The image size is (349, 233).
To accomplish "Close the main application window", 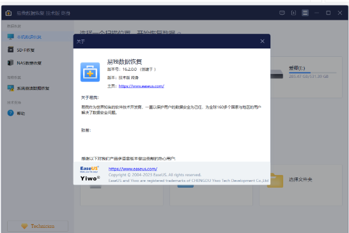I will (340, 13).
